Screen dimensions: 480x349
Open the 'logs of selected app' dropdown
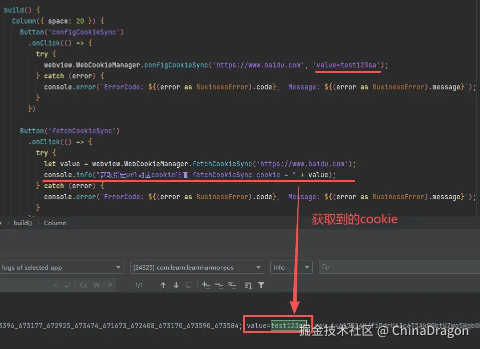61,267
